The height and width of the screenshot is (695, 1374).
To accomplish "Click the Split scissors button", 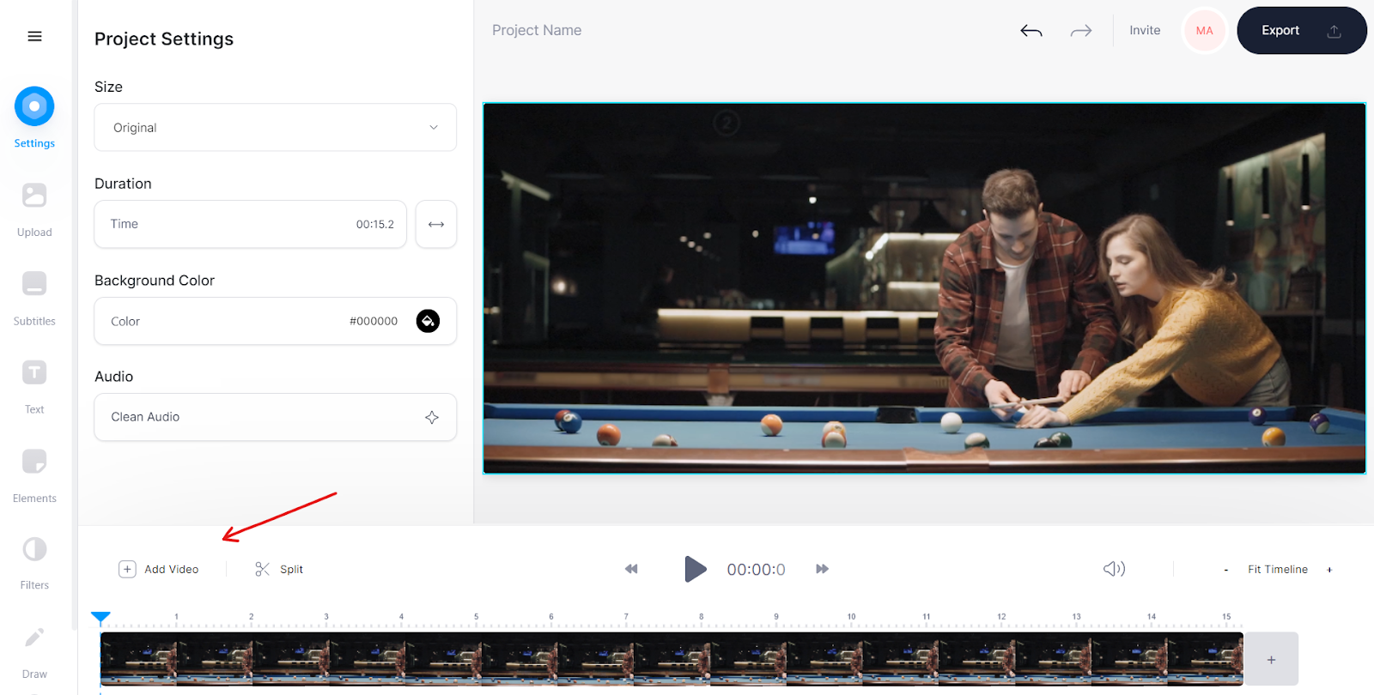I will pos(279,569).
